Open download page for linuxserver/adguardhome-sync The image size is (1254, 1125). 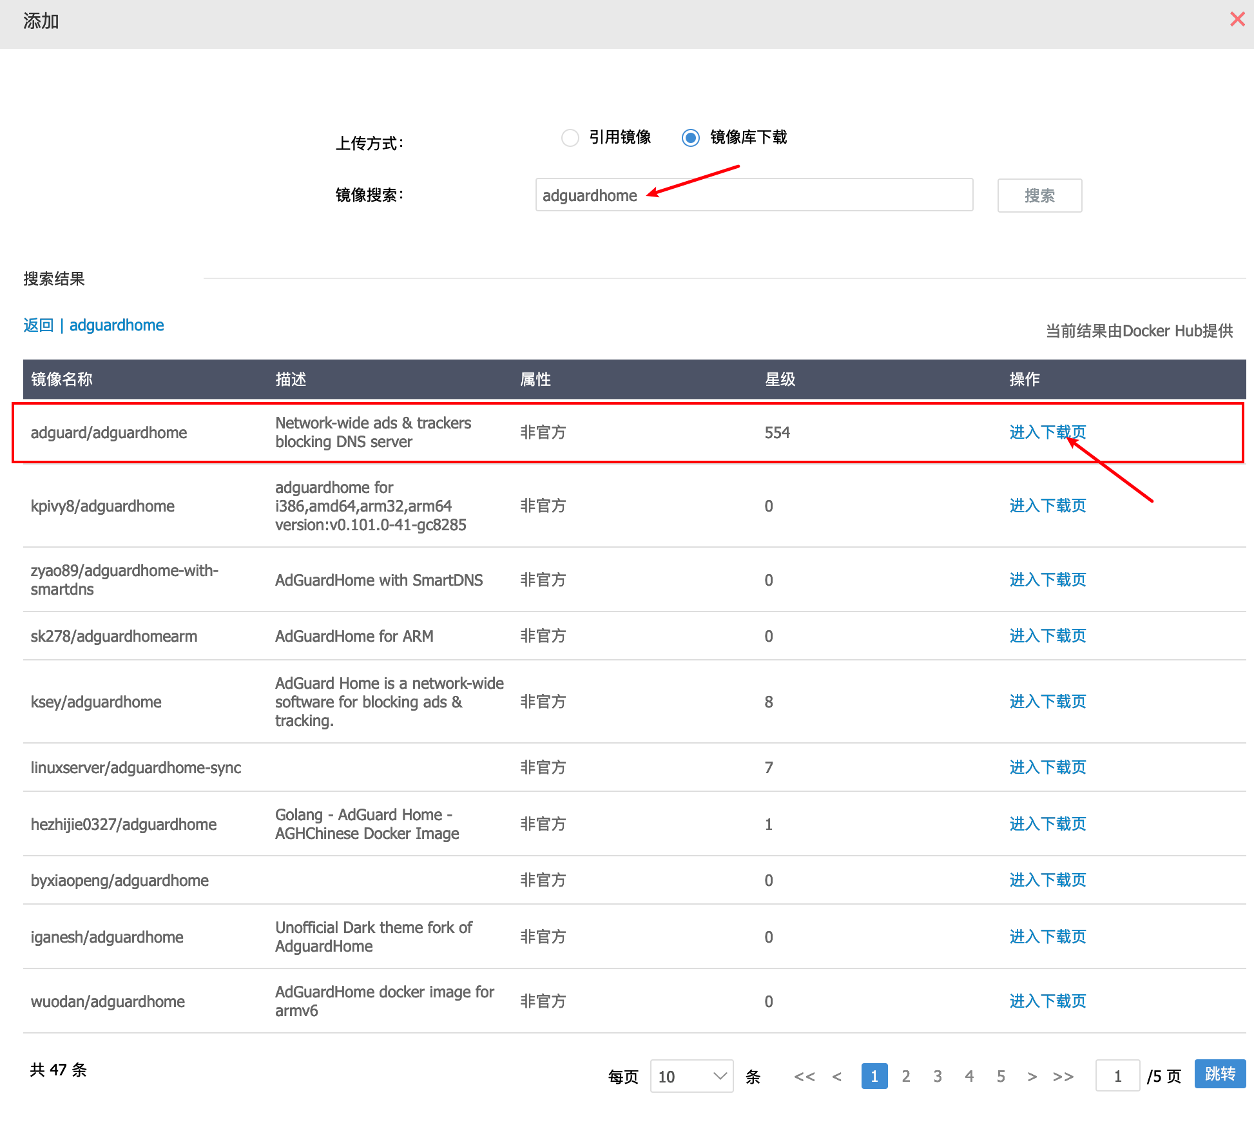click(x=1047, y=767)
